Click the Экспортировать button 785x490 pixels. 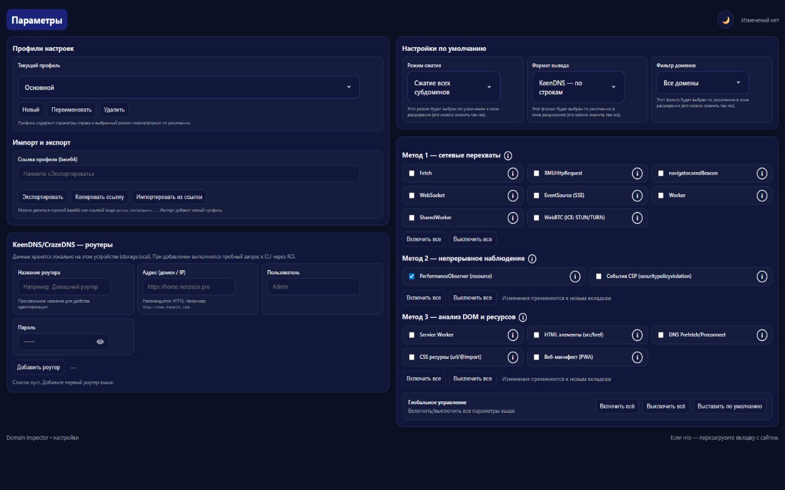click(41, 197)
